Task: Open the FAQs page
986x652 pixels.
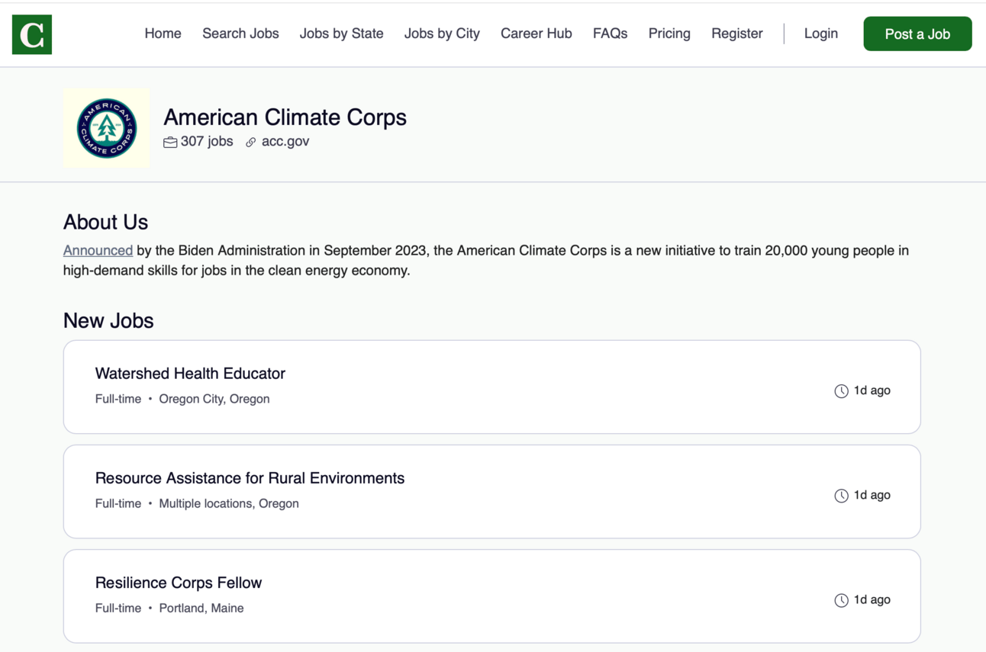Action: pyautogui.click(x=610, y=34)
